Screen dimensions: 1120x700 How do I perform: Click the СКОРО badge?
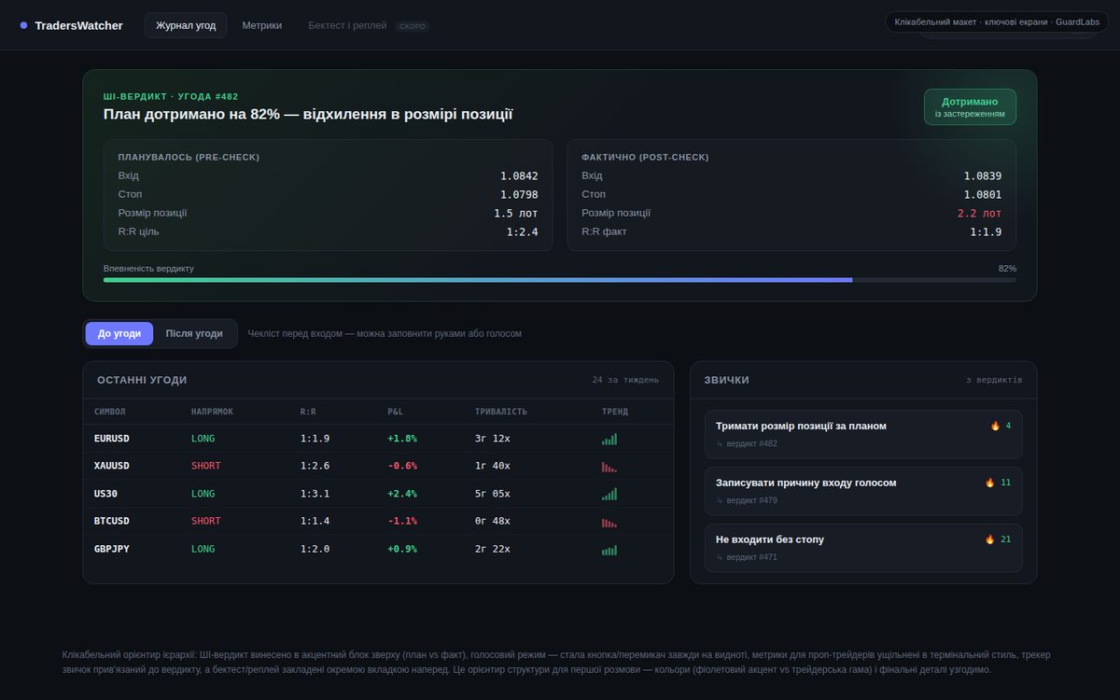[413, 26]
